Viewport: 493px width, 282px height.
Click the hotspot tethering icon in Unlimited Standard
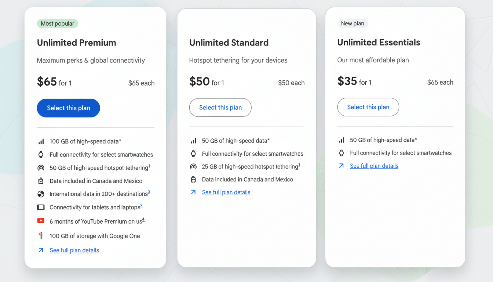tap(193, 166)
